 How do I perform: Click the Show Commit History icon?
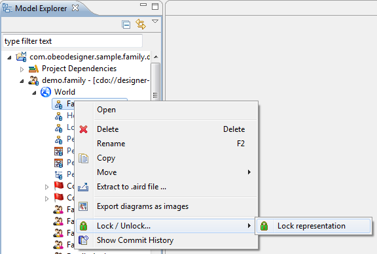click(x=83, y=240)
